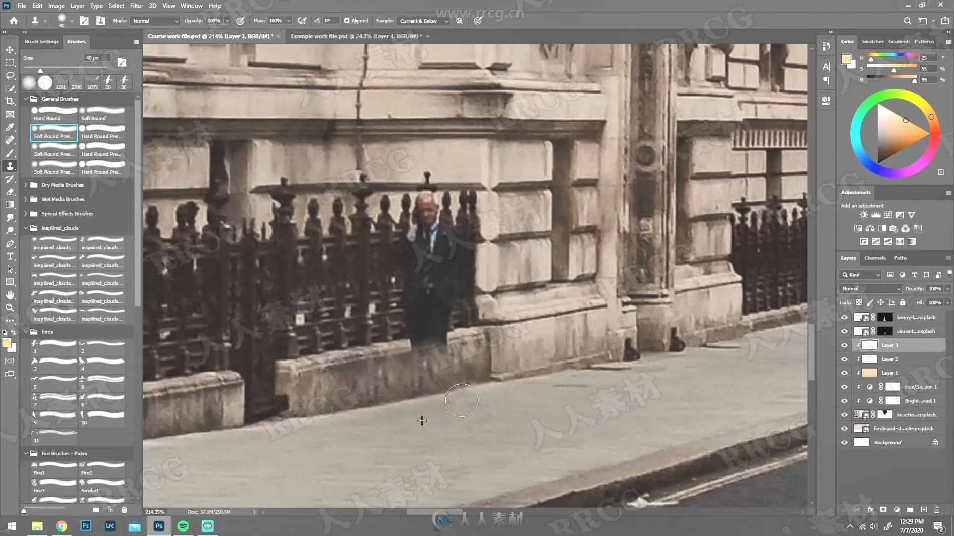Open Spotify from the taskbar
954x536 pixels.
[183, 526]
